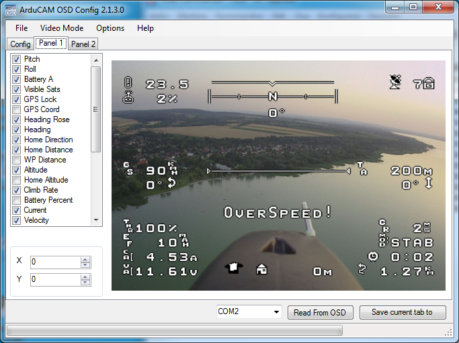Image resolution: width=459 pixels, height=343 pixels.
Task: Increase X value with spinner up arrow
Action: click(85, 259)
